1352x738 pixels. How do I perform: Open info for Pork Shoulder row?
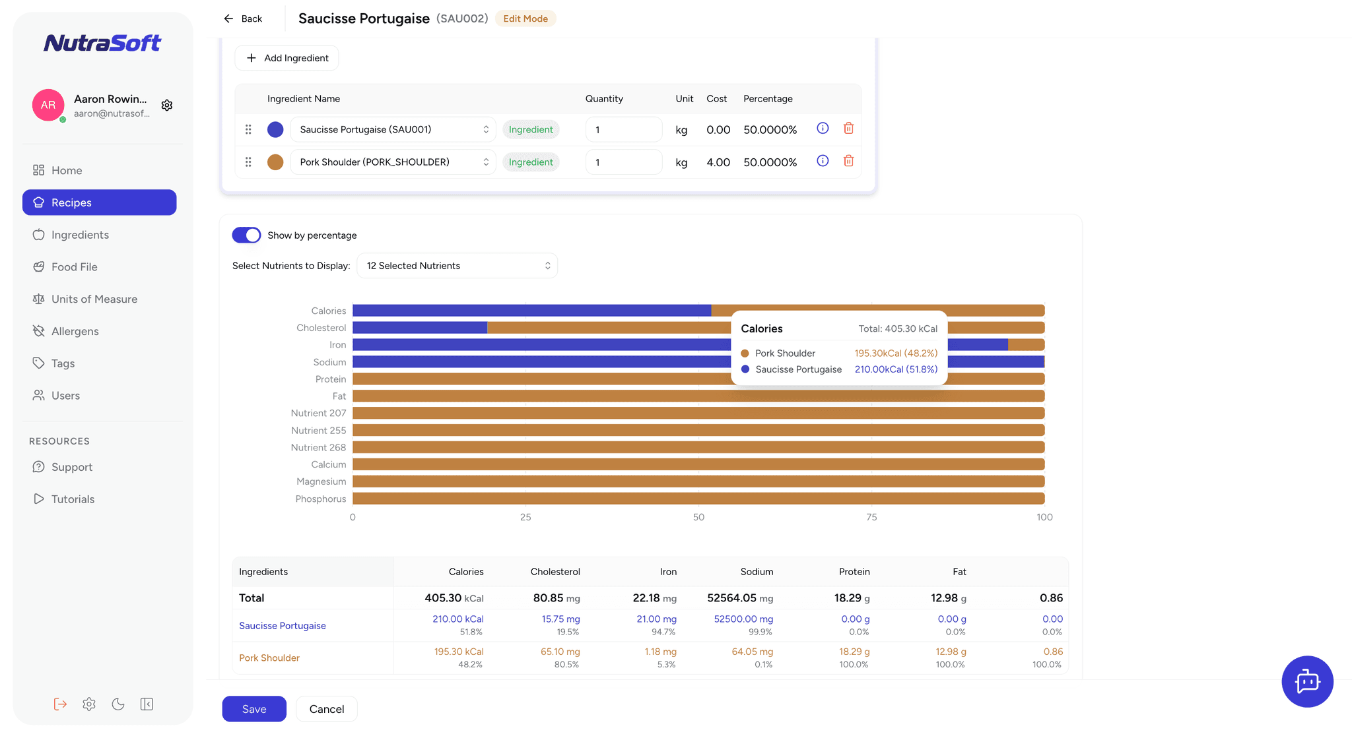tap(823, 160)
